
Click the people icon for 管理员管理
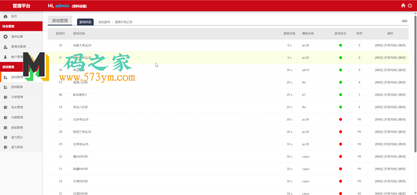pos(5,47)
